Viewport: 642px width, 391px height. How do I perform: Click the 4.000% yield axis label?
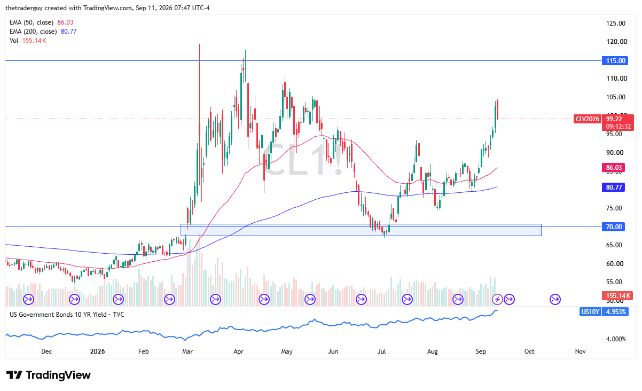click(x=616, y=339)
